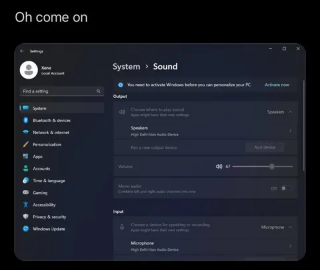320x270 pixels.
Task: Click the Xeno user avatar picture
Action: (29, 70)
